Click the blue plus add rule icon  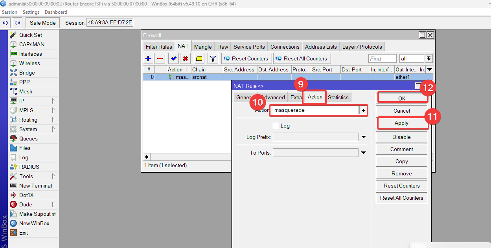click(x=148, y=59)
